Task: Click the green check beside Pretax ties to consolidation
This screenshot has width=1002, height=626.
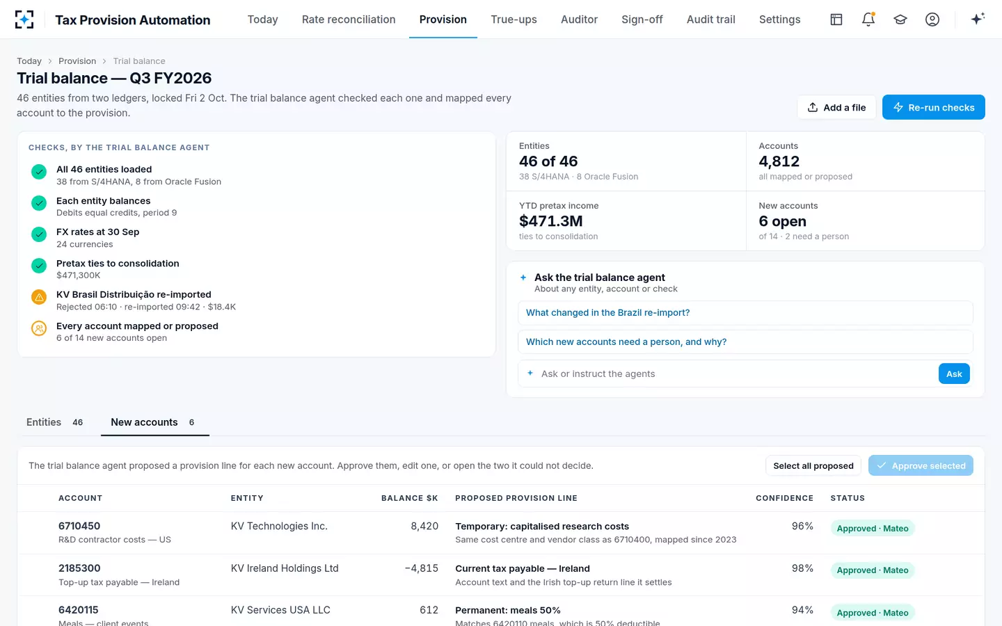Action: (39, 266)
